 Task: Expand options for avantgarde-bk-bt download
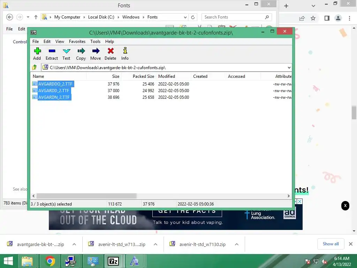click(x=74, y=244)
